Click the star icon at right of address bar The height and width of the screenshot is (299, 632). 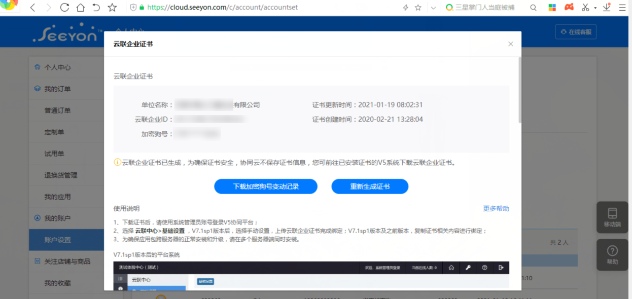tap(418, 8)
